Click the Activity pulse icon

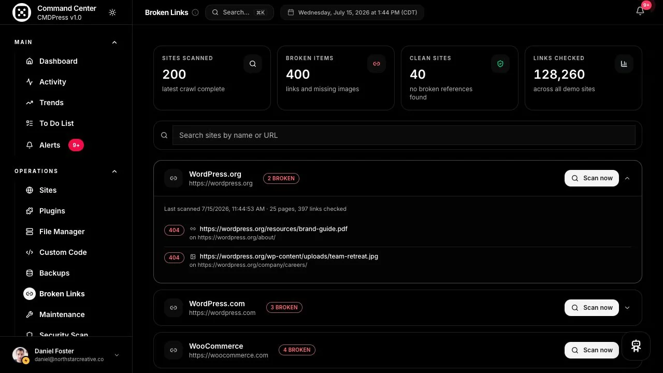(30, 82)
